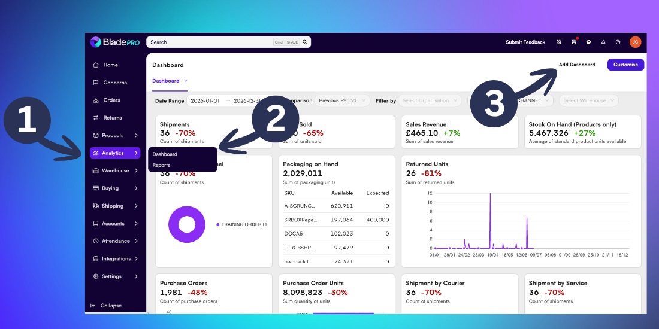Image resolution: width=659 pixels, height=329 pixels.
Task: Click Submit Feedback link
Action: click(x=525, y=42)
